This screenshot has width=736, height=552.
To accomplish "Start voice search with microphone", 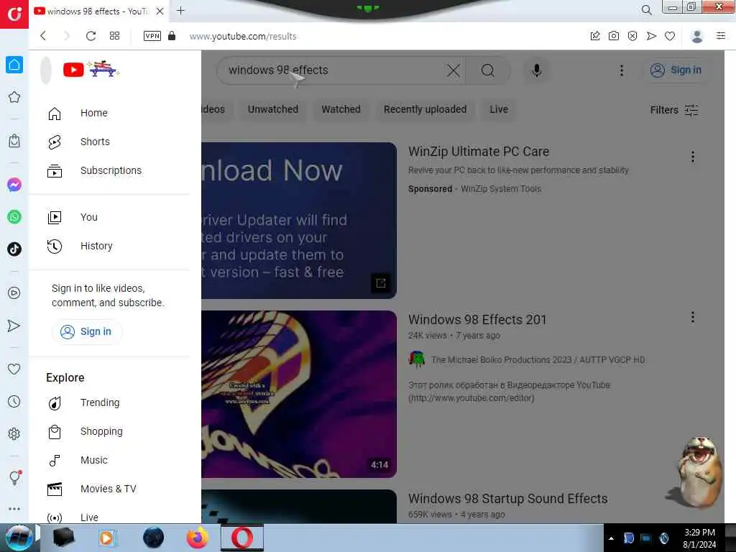I will tap(536, 70).
